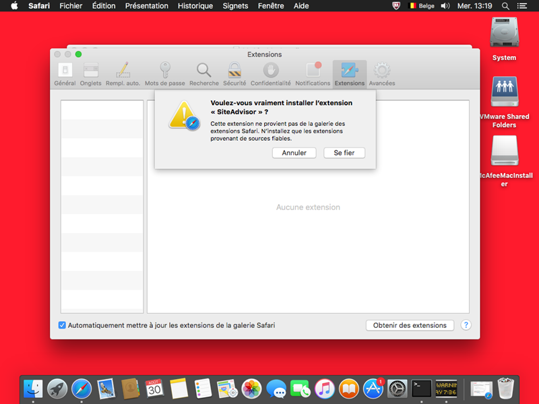The height and width of the screenshot is (404, 539).
Task: Open Photos from the Dock
Action: 251,389
